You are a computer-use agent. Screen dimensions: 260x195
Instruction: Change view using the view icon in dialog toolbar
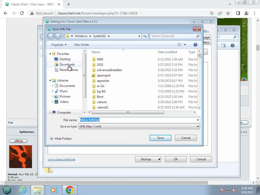pyautogui.click(x=179, y=45)
